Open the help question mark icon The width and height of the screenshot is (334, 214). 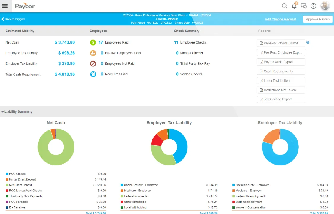(x=313, y=6)
